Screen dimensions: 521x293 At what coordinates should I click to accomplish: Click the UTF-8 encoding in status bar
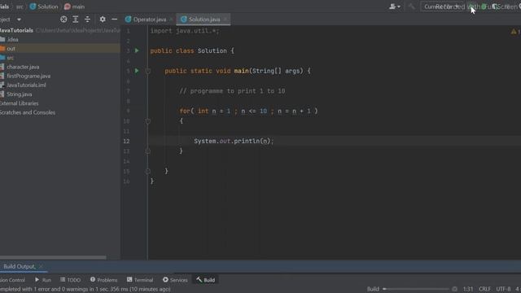(x=503, y=289)
